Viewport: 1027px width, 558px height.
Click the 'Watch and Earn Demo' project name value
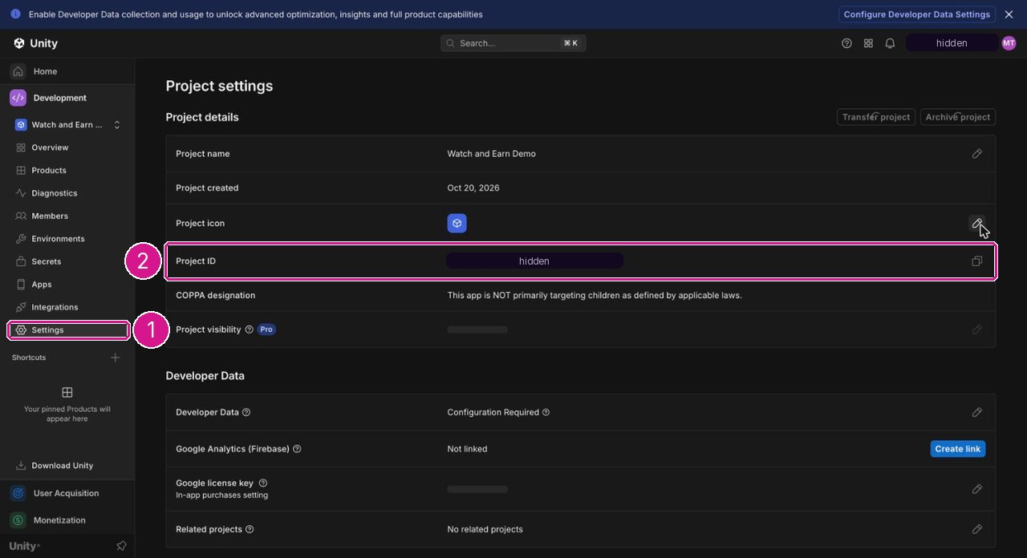[x=491, y=154]
